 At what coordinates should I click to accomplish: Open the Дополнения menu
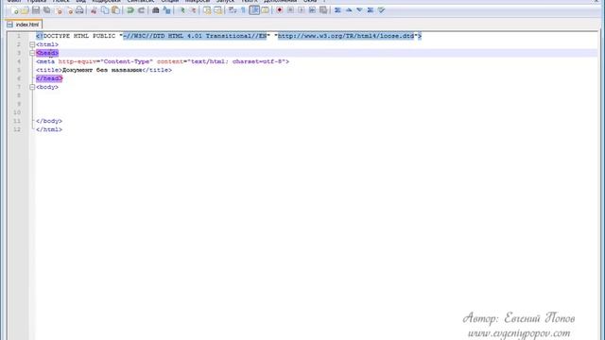[281, 1]
